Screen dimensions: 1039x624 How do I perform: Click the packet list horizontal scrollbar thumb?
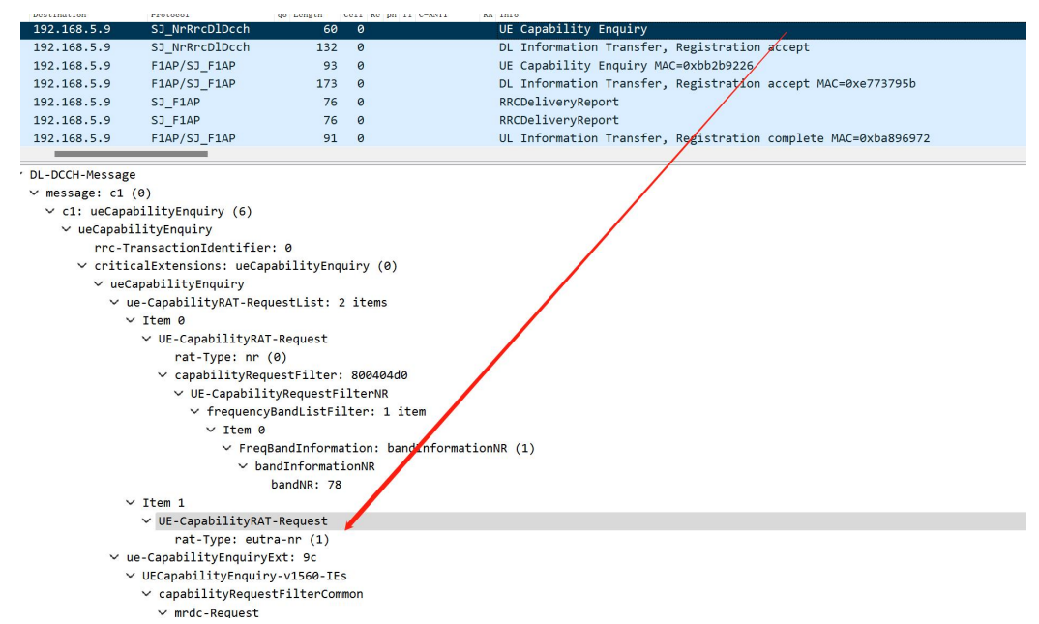pyautogui.click(x=131, y=153)
